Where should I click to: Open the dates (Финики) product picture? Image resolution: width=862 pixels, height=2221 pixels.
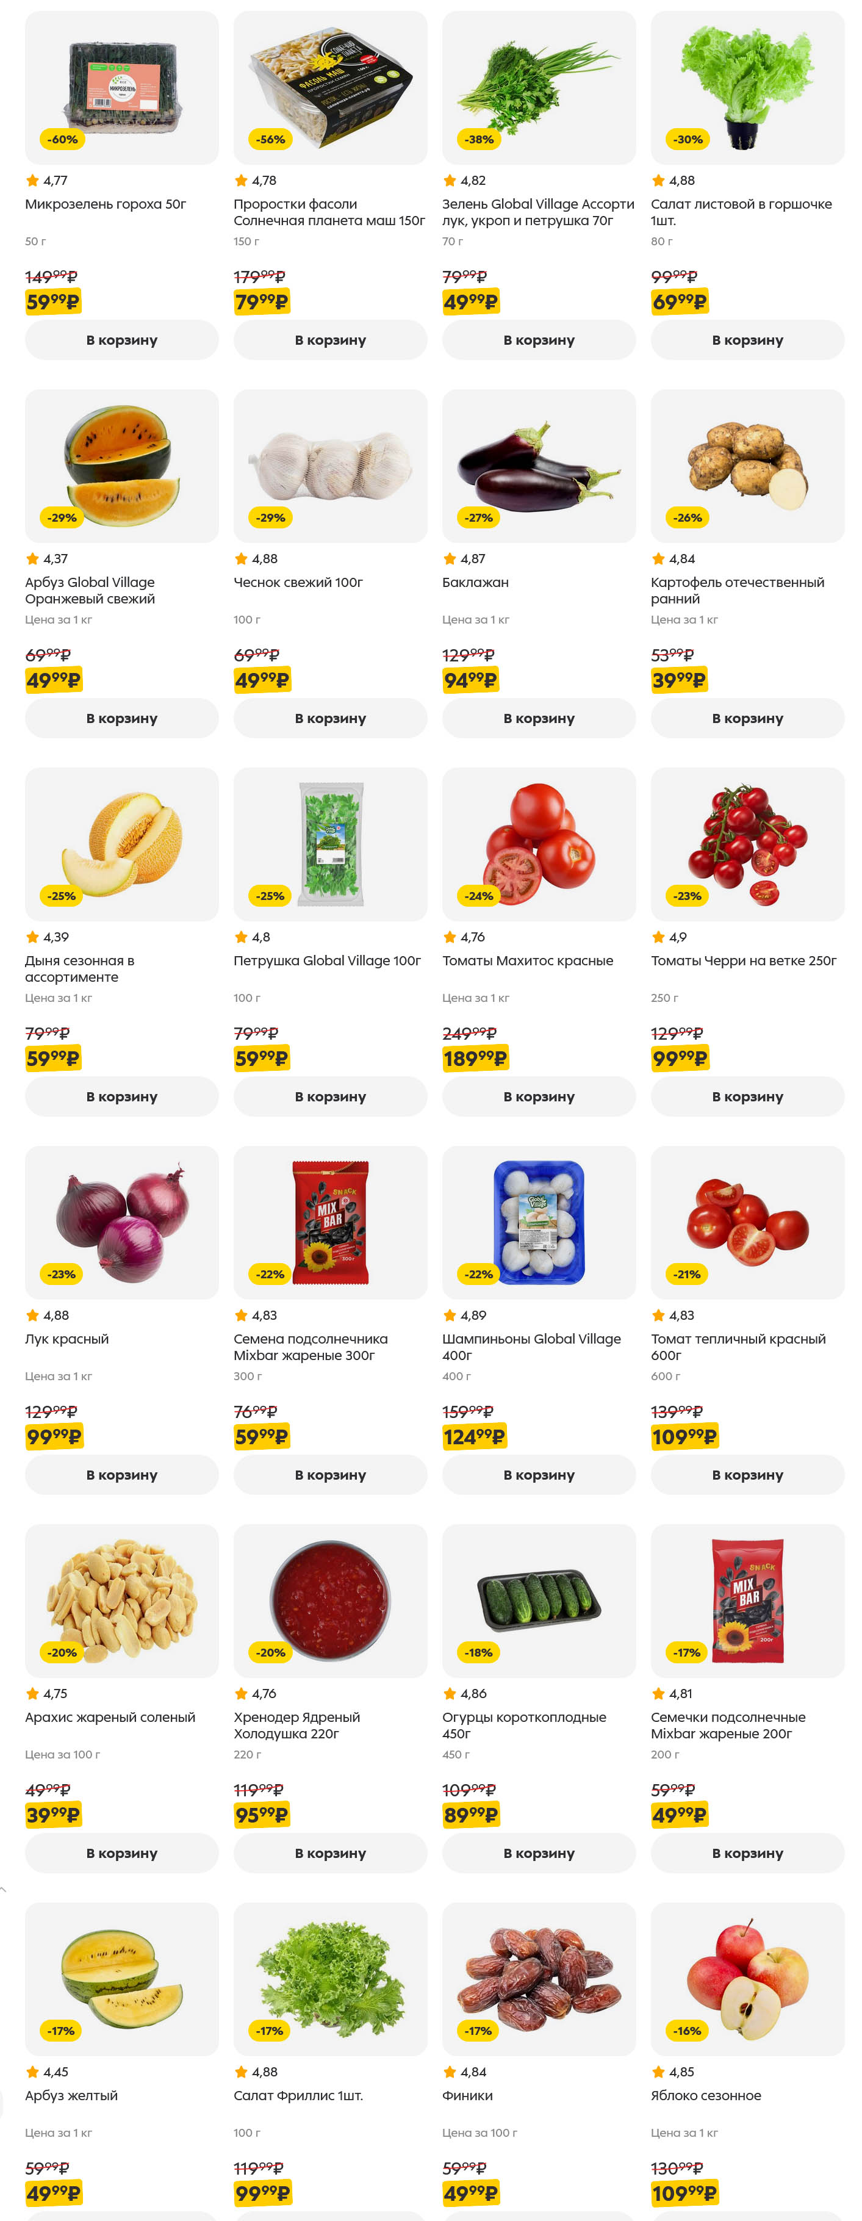(x=539, y=1978)
